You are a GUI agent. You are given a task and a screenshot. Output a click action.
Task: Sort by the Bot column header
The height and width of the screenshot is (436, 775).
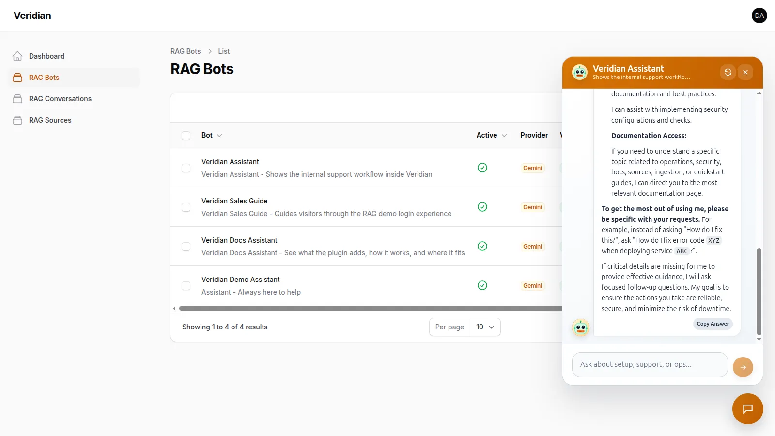tap(212, 135)
